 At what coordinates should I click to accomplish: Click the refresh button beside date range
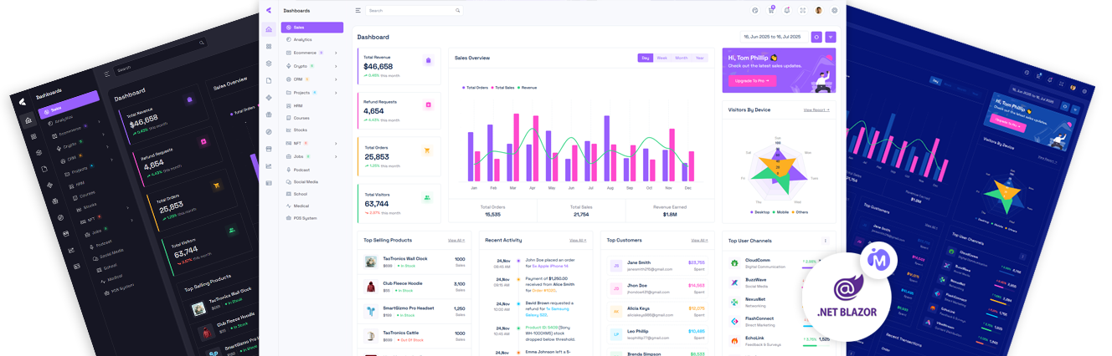[x=816, y=37]
